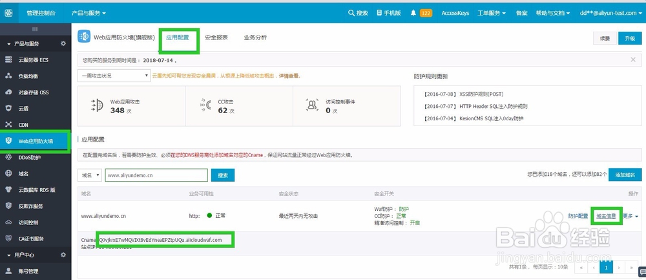Click the CA证书服务 icon
This screenshot has width=646, height=280.
[8, 239]
